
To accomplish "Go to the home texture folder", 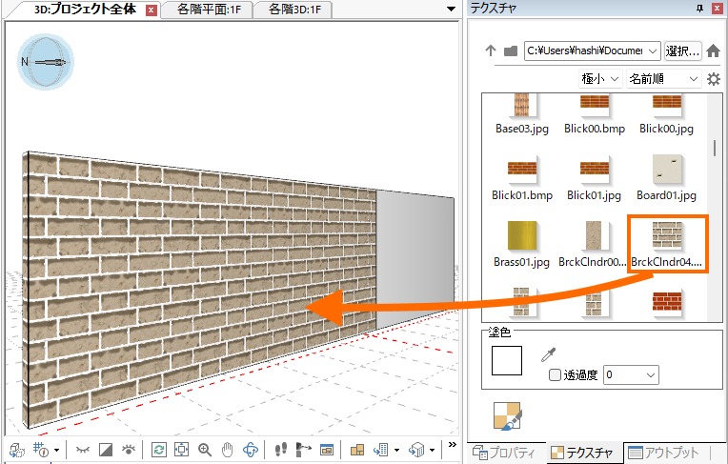I will (x=714, y=50).
